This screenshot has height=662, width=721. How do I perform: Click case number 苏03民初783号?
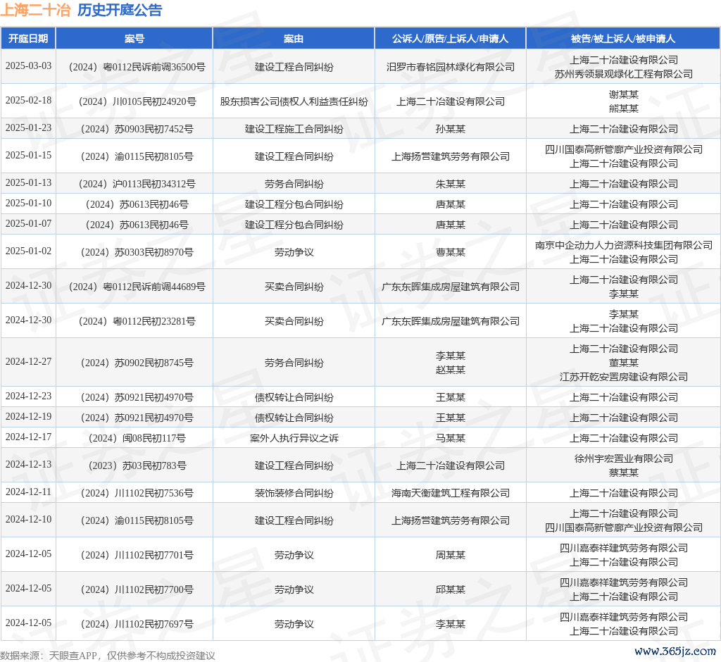point(137,466)
